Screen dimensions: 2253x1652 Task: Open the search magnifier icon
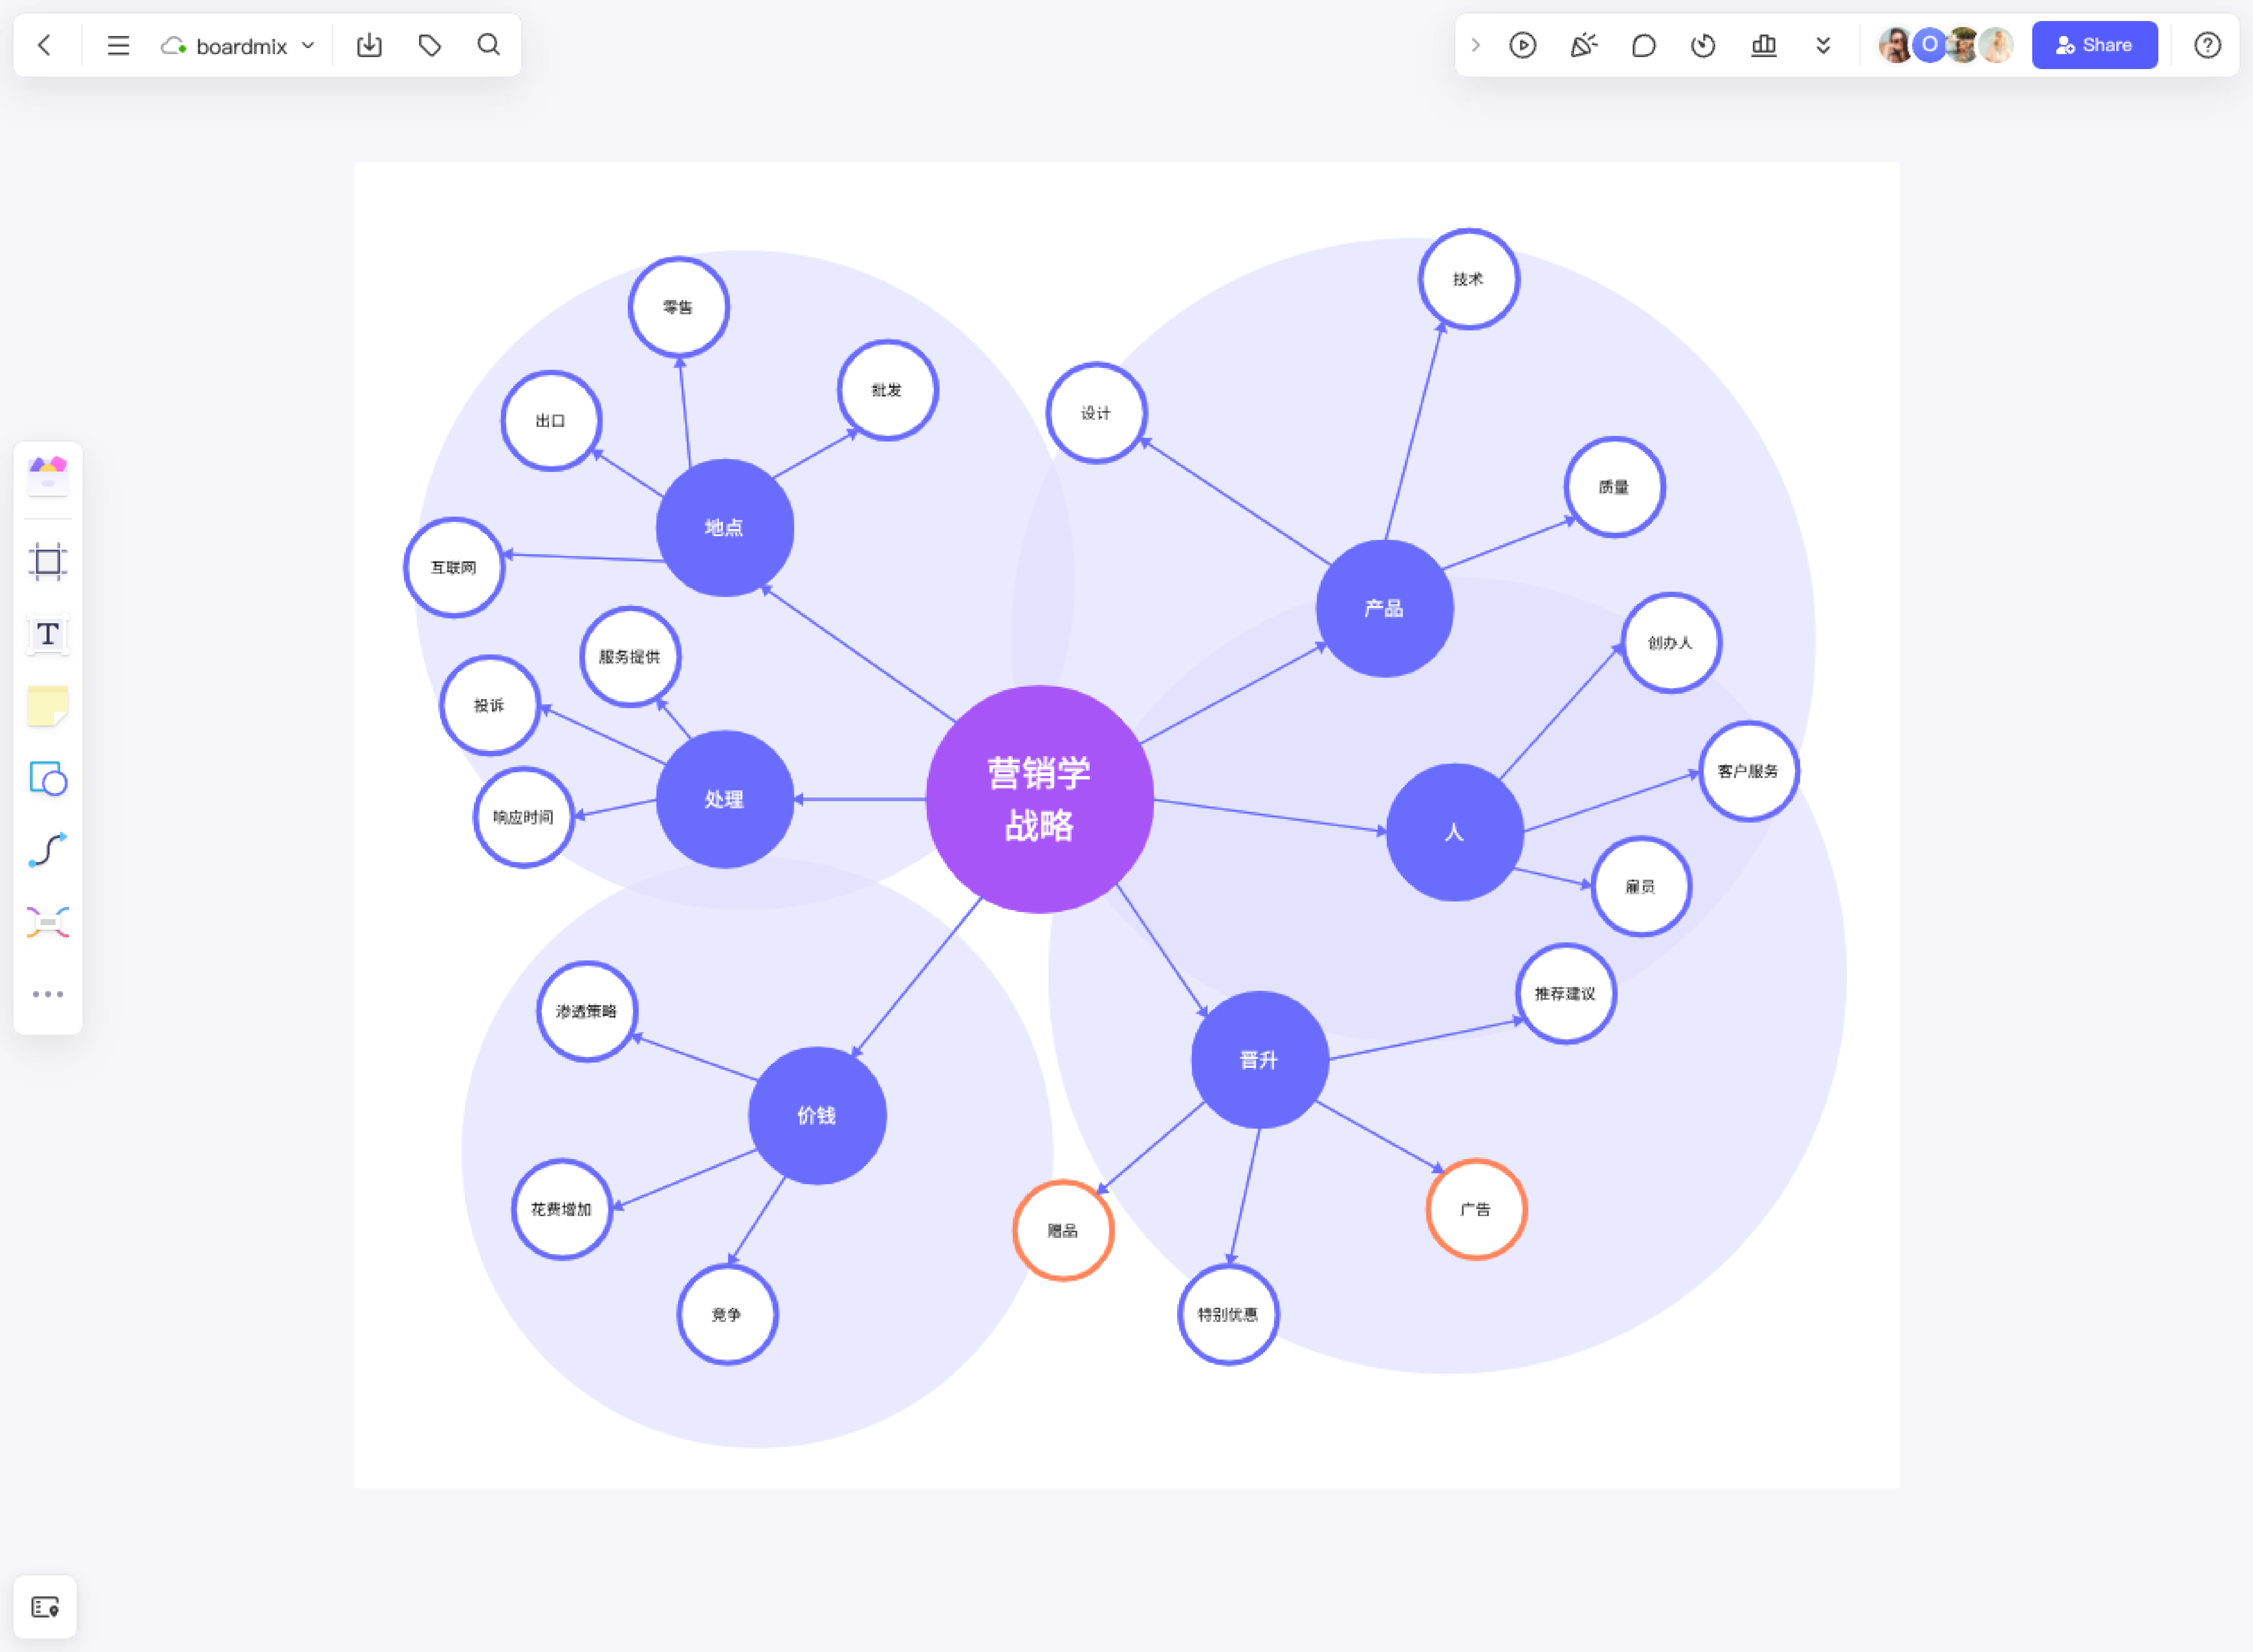[x=488, y=45]
